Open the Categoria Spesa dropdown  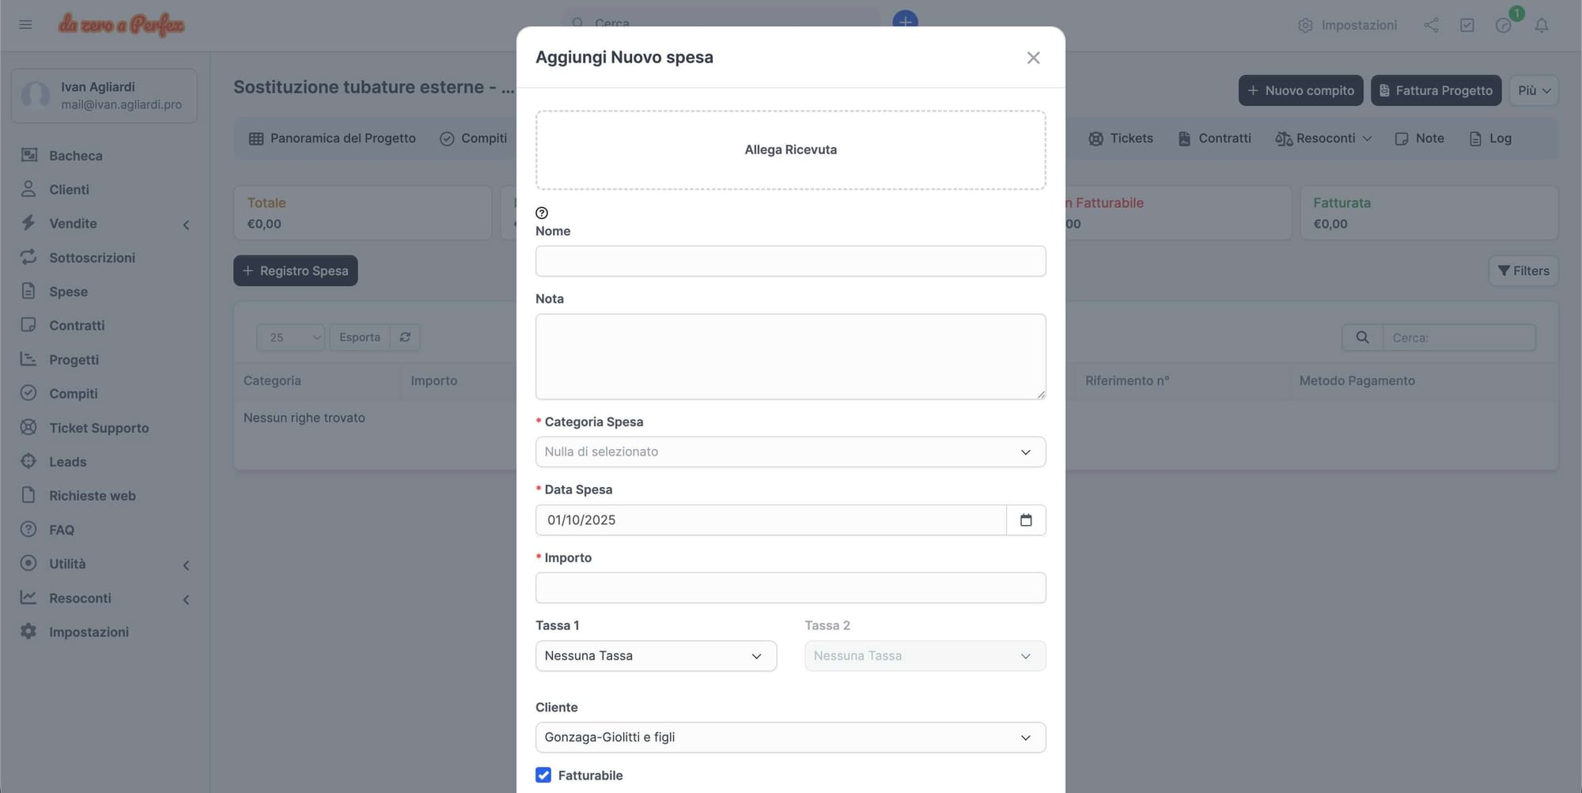point(790,452)
